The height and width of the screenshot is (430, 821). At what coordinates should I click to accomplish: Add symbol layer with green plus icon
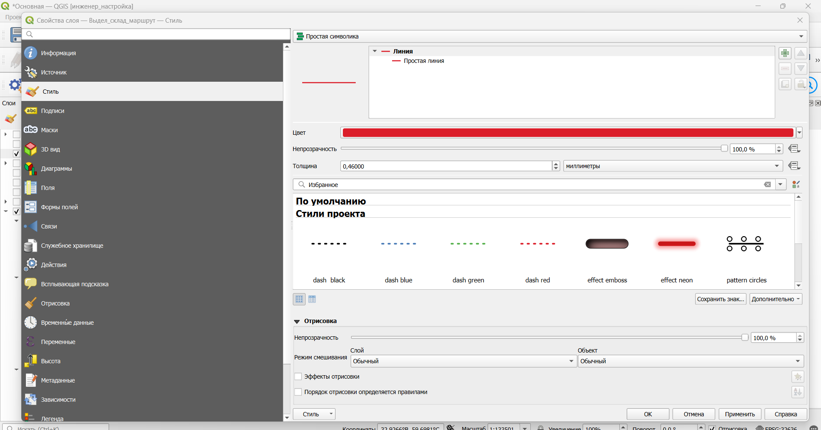pyautogui.click(x=785, y=53)
